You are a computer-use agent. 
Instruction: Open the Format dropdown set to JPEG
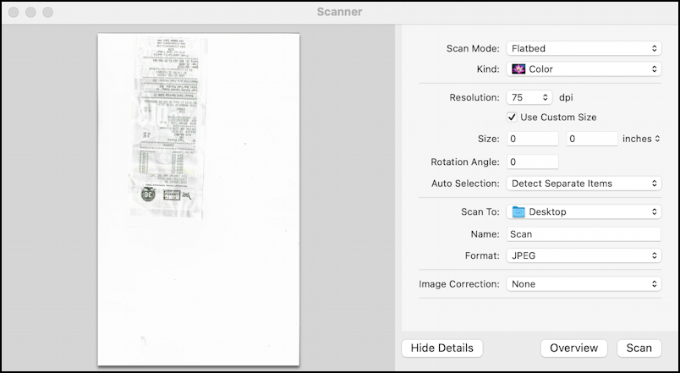coord(584,255)
